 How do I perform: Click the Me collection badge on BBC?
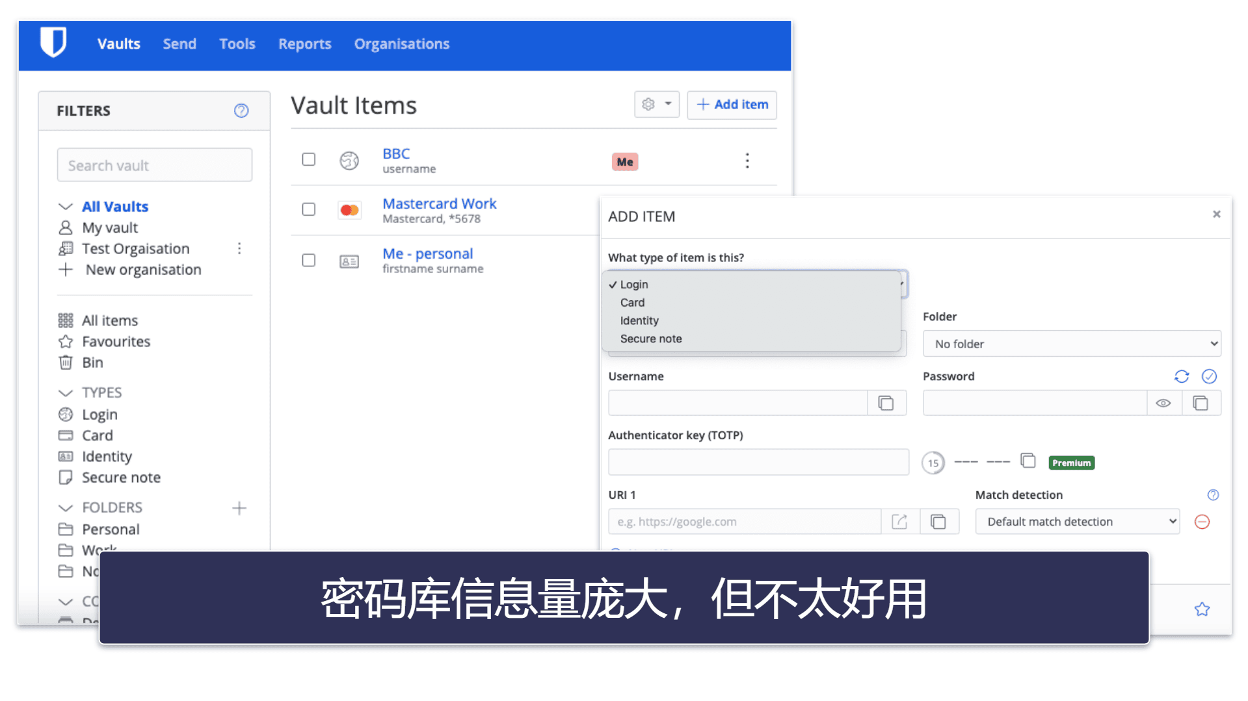(x=625, y=162)
